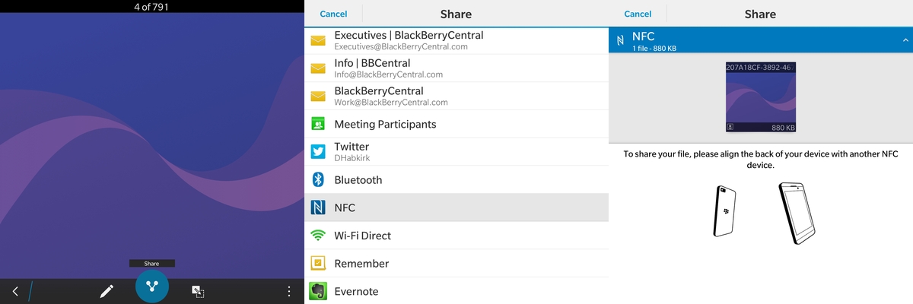This screenshot has width=913, height=304.
Task: Select NFC in the share list
Action: [x=456, y=207]
